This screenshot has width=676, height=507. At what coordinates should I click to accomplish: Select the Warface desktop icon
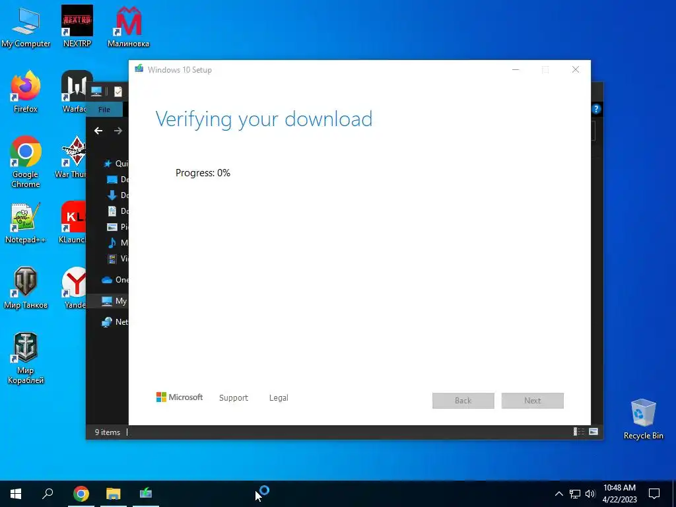(x=74, y=92)
